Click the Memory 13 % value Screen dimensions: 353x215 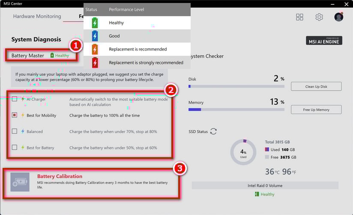(x=277, y=102)
